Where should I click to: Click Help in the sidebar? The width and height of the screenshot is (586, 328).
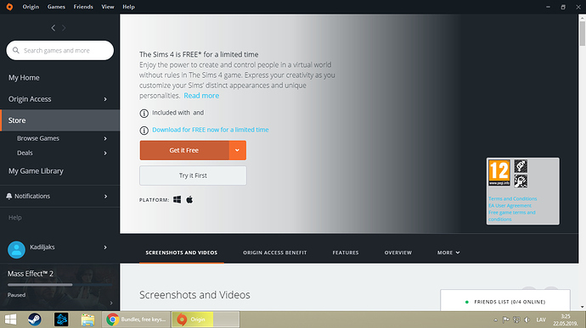(x=15, y=218)
